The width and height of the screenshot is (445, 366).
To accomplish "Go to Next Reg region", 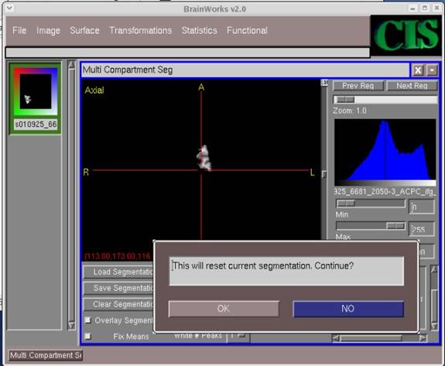I will (412, 86).
